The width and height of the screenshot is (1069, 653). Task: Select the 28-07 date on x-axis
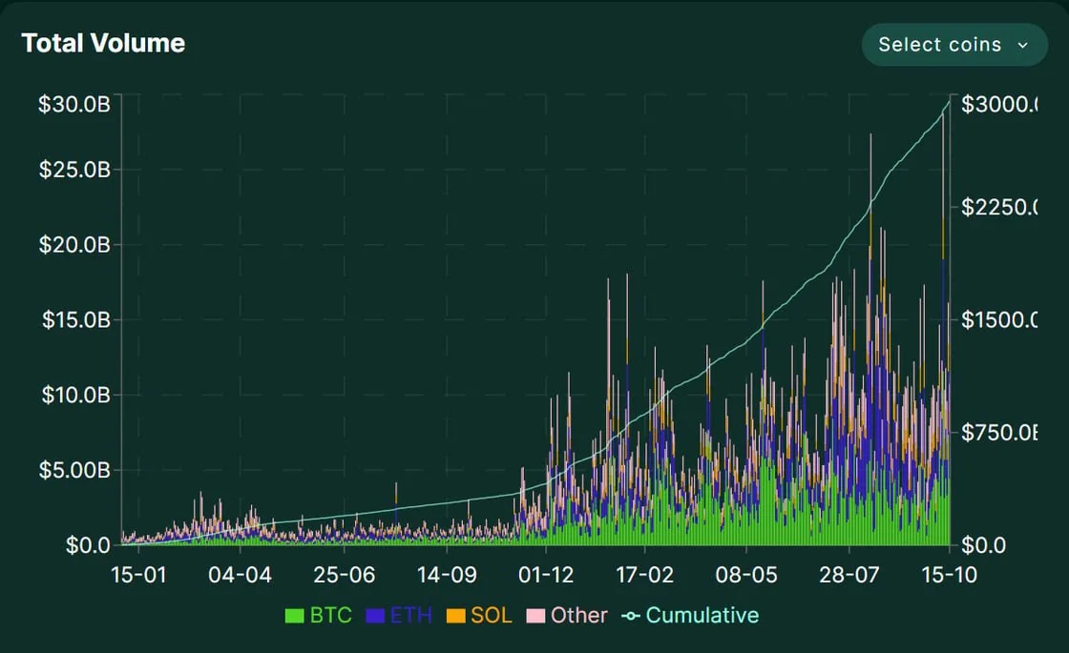point(849,575)
